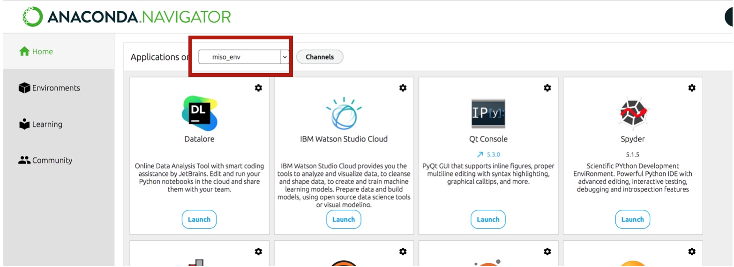The width and height of the screenshot is (734, 267).
Task: Open the Learning tab in sidebar
Action: tap(59, 124)
